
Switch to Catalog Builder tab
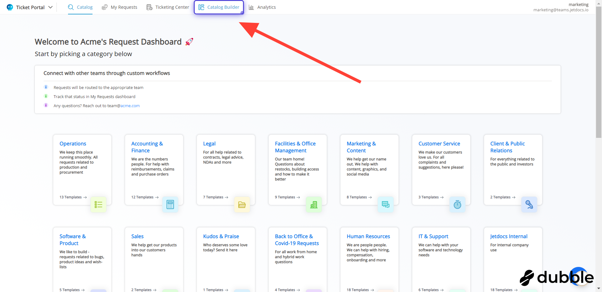coord(219,7)
